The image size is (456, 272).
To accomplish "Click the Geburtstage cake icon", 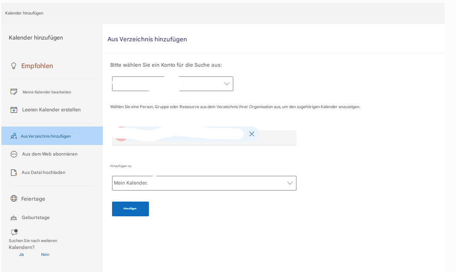I will tap(14, 217).
